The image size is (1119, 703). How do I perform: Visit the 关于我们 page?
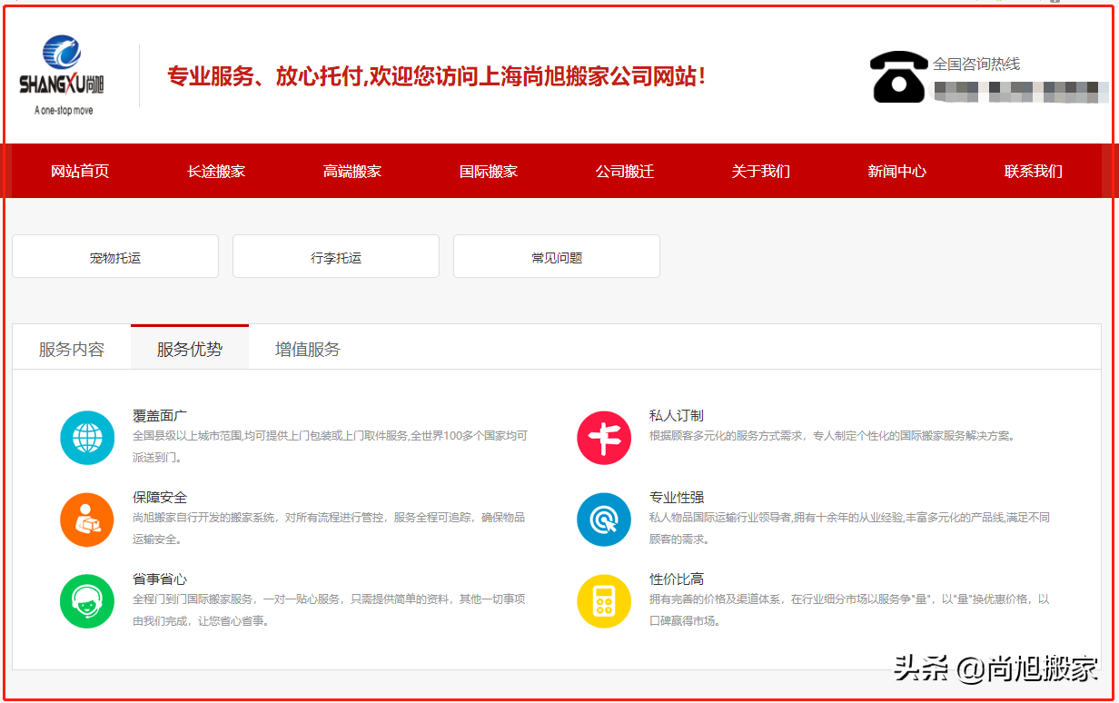point(761,171)
